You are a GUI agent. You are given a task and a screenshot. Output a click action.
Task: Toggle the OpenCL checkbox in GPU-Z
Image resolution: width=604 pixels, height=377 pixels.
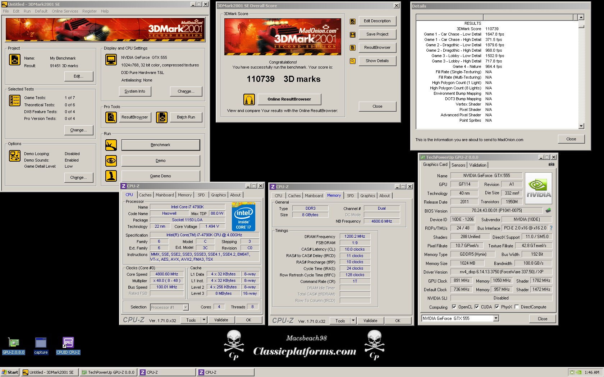point(454,307)
